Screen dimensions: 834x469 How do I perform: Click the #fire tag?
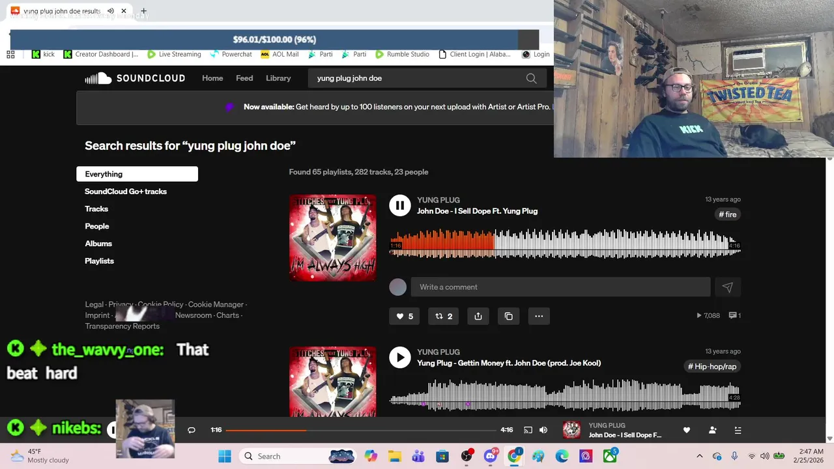click(727, 214)
